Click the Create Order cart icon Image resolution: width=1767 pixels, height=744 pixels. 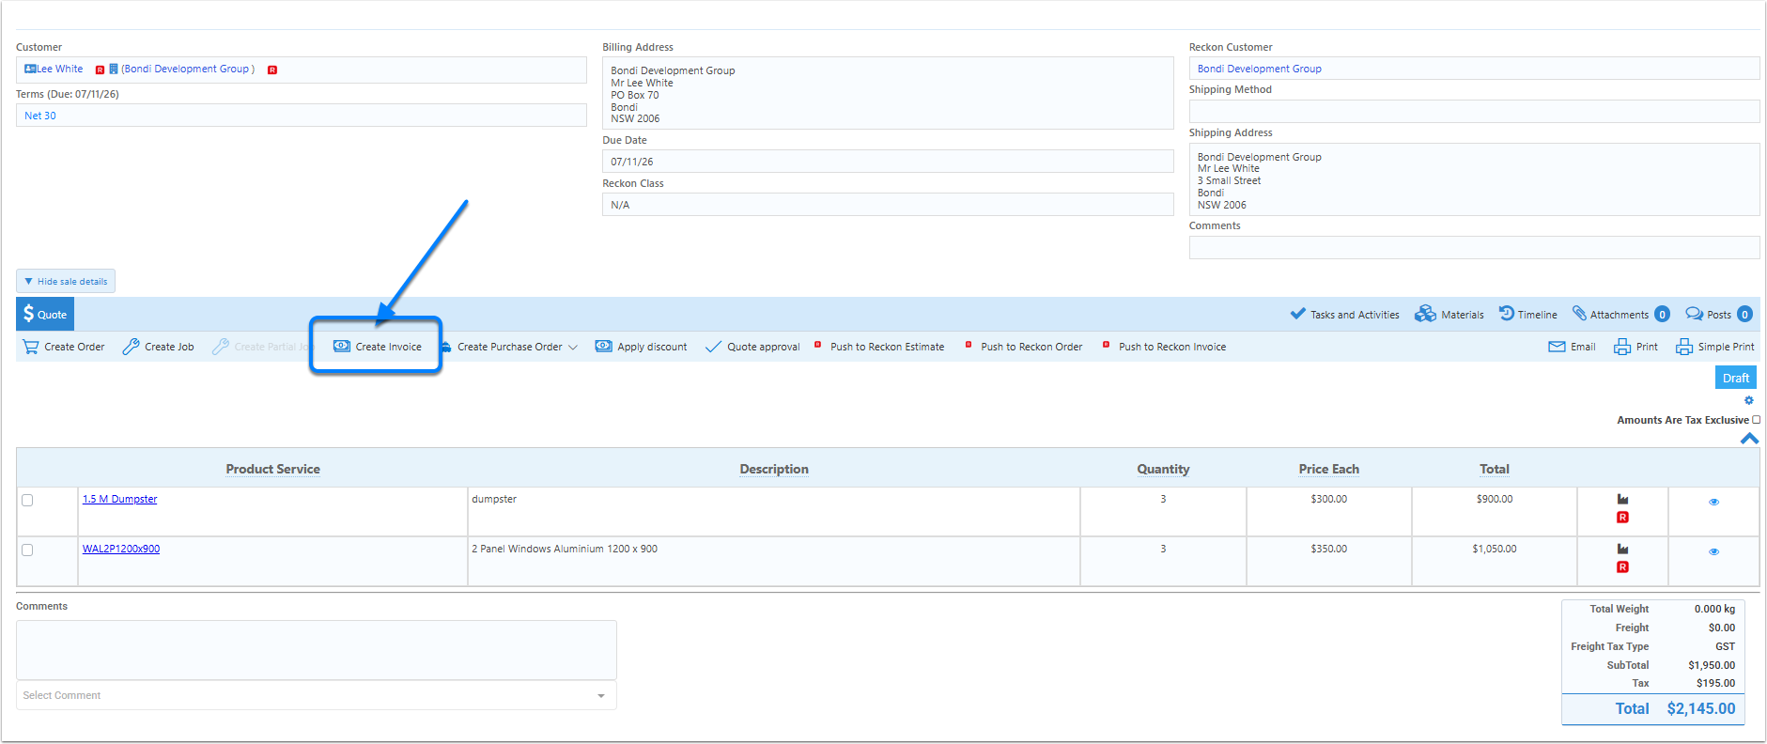tap(31, 347)
